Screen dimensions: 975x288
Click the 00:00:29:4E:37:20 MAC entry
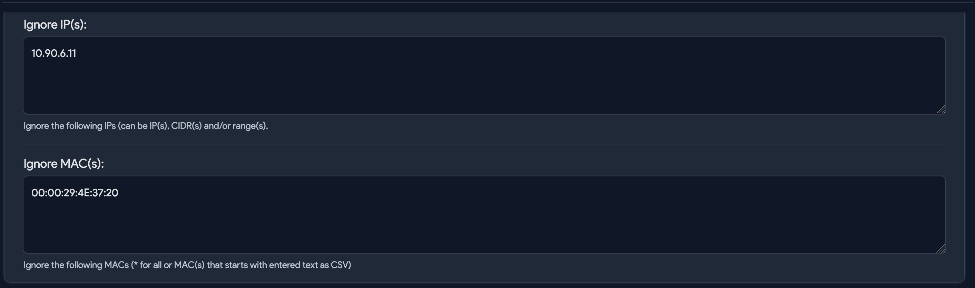tap(75, 193)
